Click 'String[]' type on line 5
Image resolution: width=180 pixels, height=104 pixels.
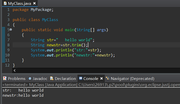pyautogui.click(x=85, y=30)
